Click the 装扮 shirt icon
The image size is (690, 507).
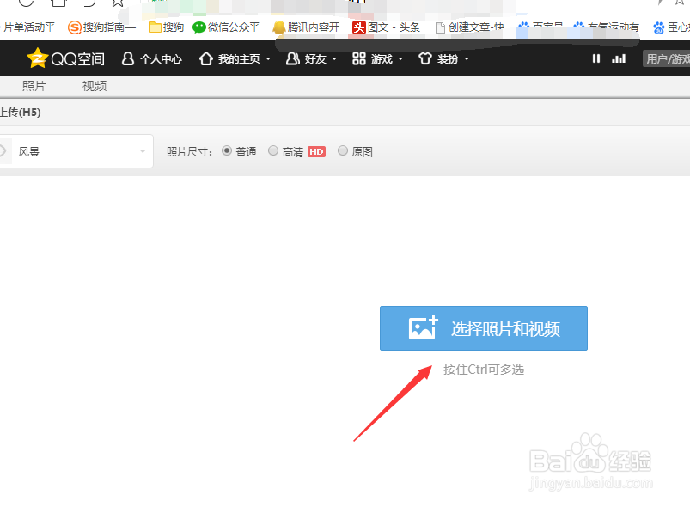[x=424, y=58]
